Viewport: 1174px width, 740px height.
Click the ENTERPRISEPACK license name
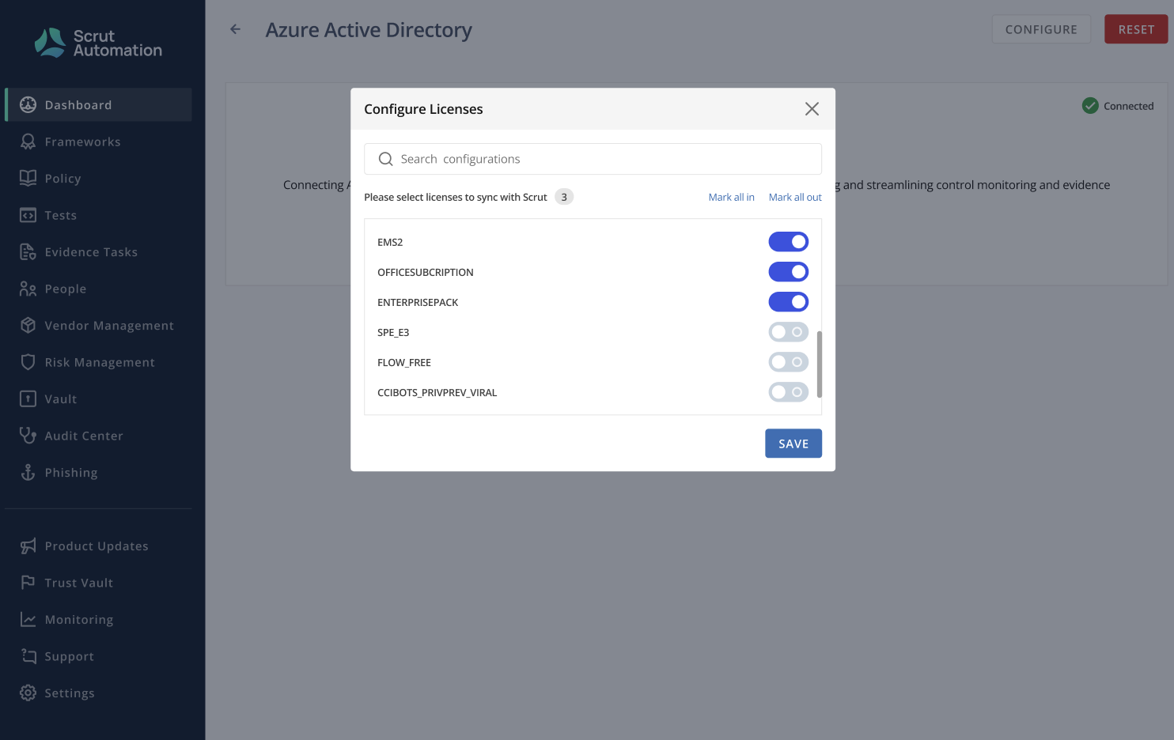click(418, 302)
